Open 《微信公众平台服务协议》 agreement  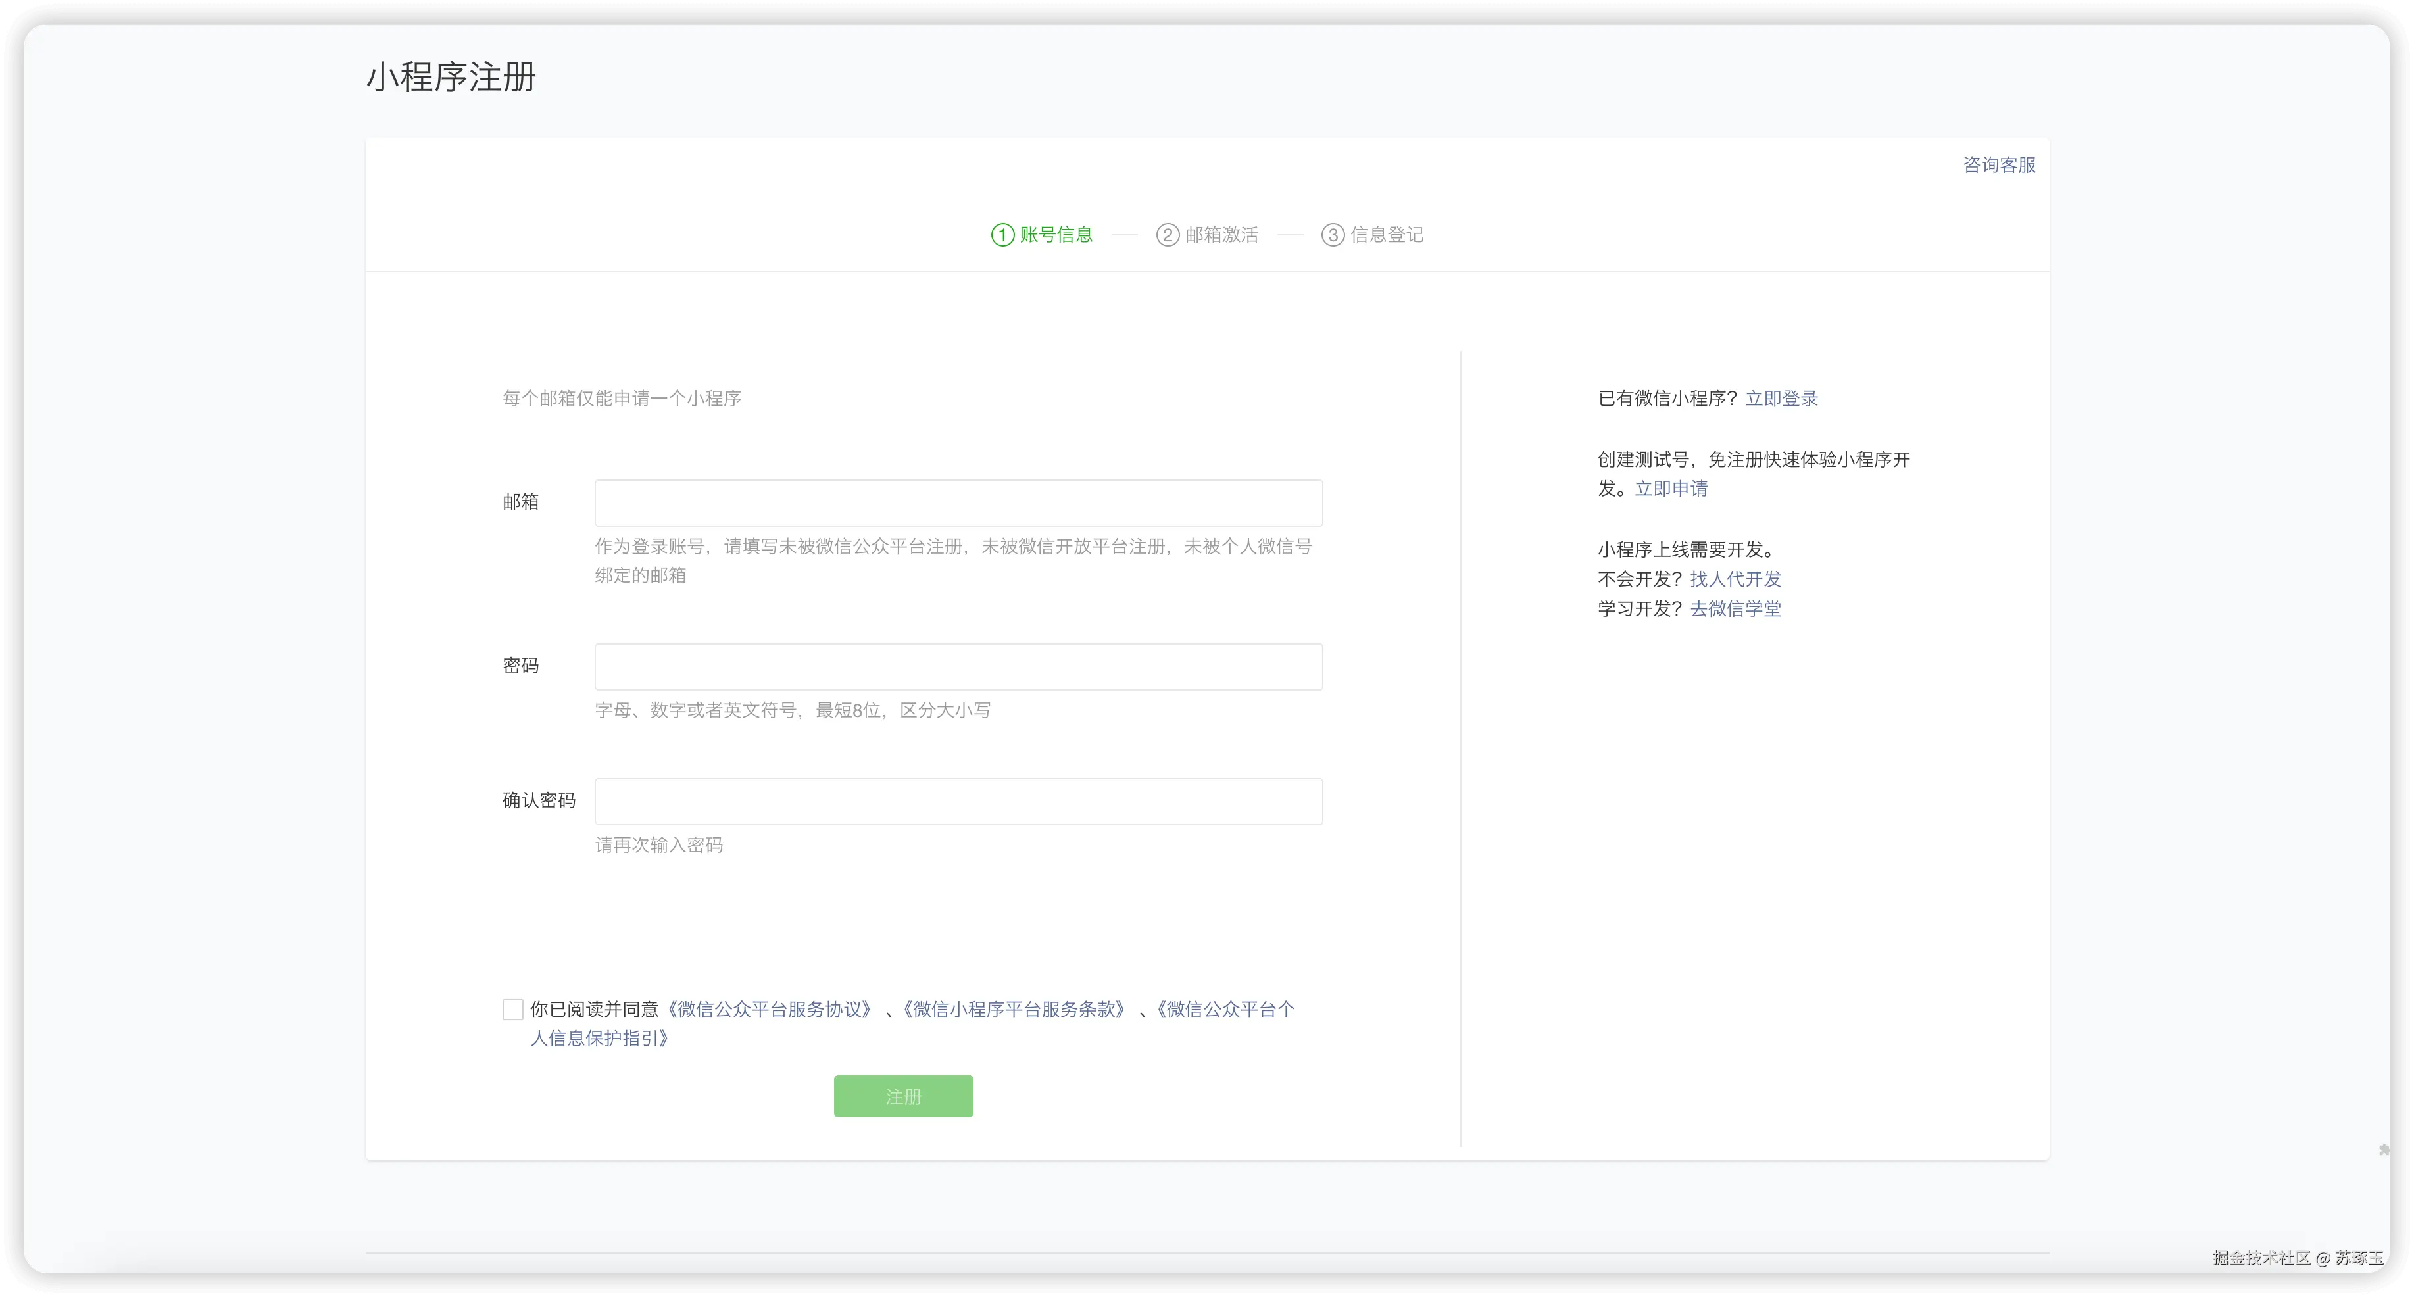[770, 1010]
